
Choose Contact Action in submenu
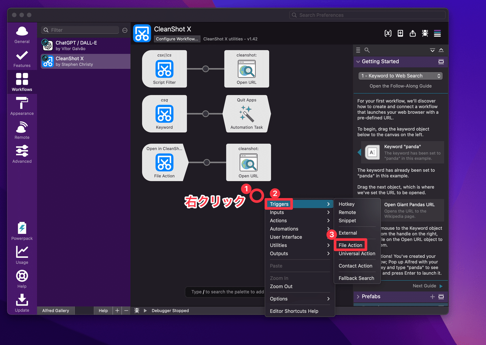(x=356, y=266)
